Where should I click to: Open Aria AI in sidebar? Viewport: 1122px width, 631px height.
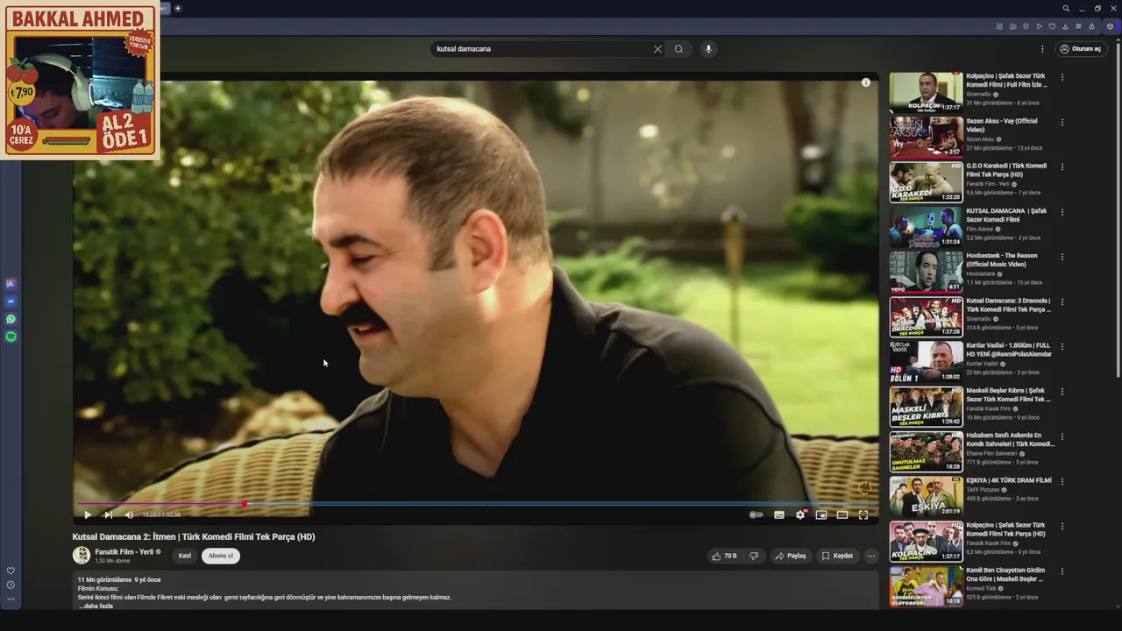point(11,284)
